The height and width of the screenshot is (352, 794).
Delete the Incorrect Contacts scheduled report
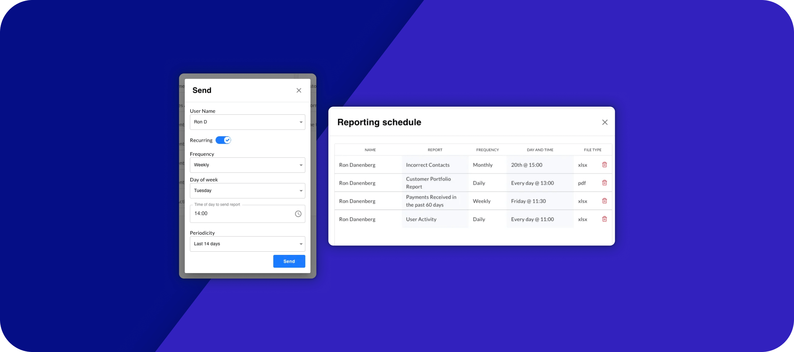(604, 165)
